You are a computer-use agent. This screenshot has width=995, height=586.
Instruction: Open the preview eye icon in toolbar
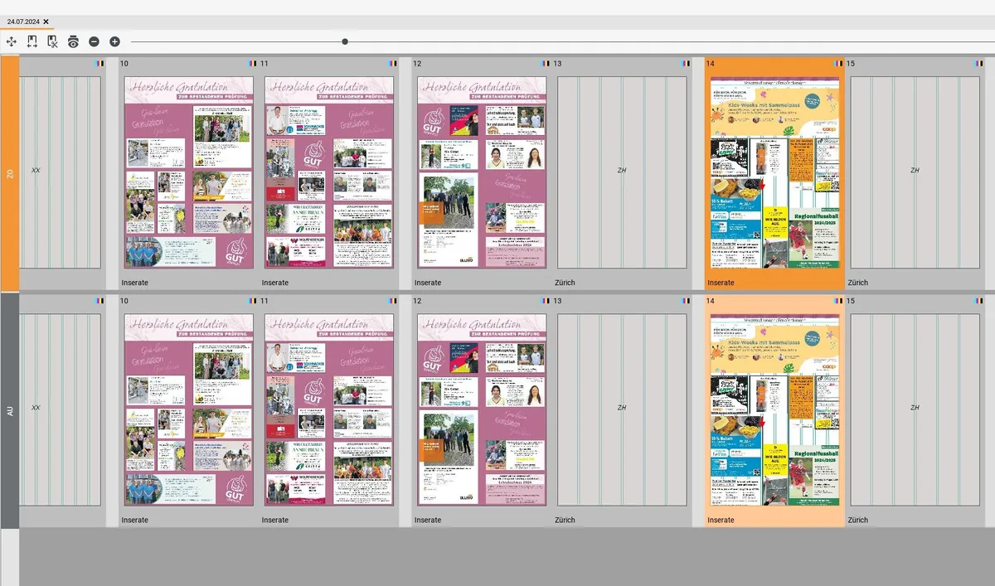(74, 41)
